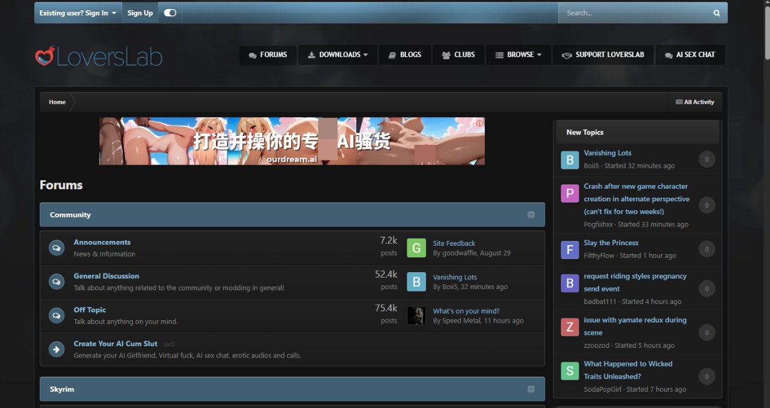Click the New Topics sidebar heading

[x=585, y=132]
